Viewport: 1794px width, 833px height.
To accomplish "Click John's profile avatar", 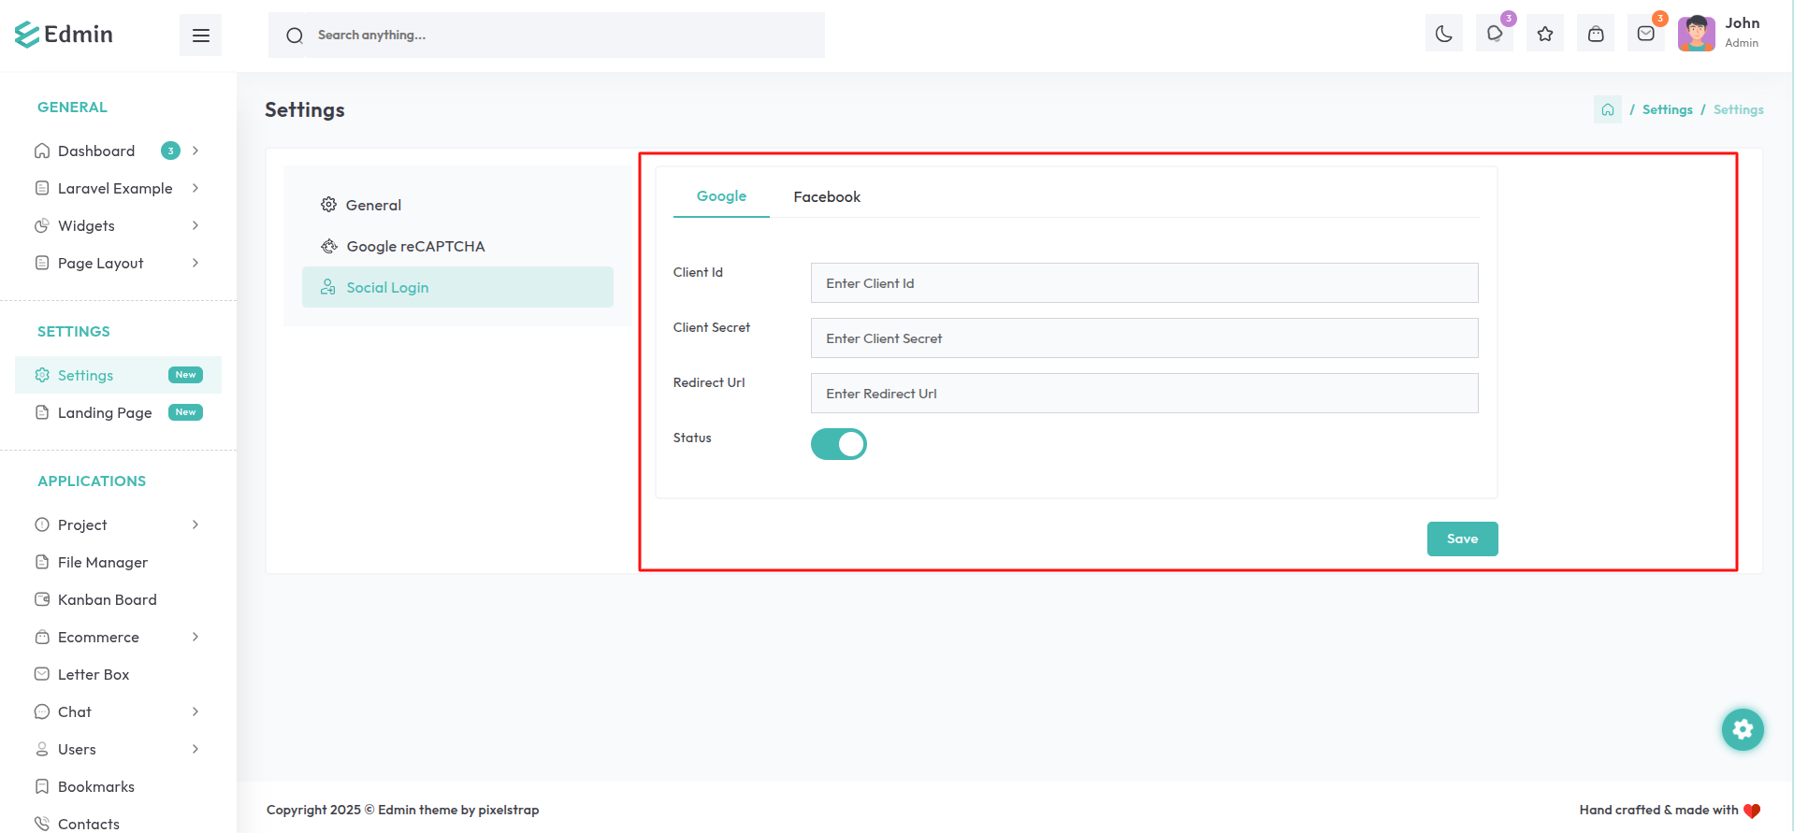I will click(x=1696, y=34).
